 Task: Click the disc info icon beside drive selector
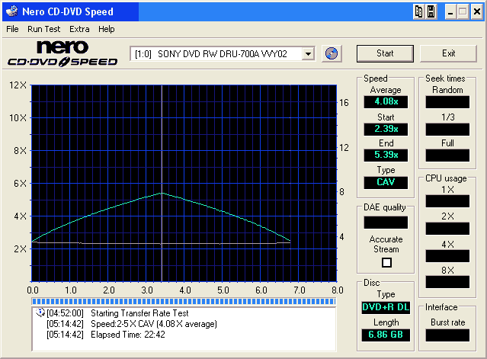click(332, 53)
